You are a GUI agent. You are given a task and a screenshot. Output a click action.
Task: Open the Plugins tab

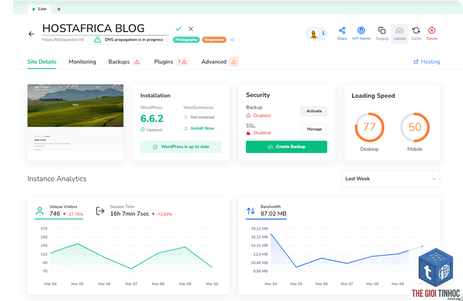pos(163,62)
